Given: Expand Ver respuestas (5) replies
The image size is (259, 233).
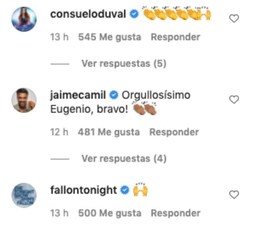Looking at the screenshot, I should [x=124, y=63].
